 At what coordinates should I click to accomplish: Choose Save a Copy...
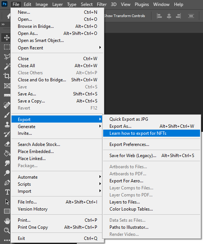pyautogui.click(x=58, y=101)
